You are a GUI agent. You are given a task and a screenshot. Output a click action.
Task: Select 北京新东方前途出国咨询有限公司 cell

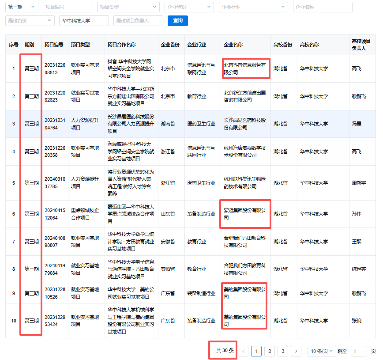click(246, 96)
